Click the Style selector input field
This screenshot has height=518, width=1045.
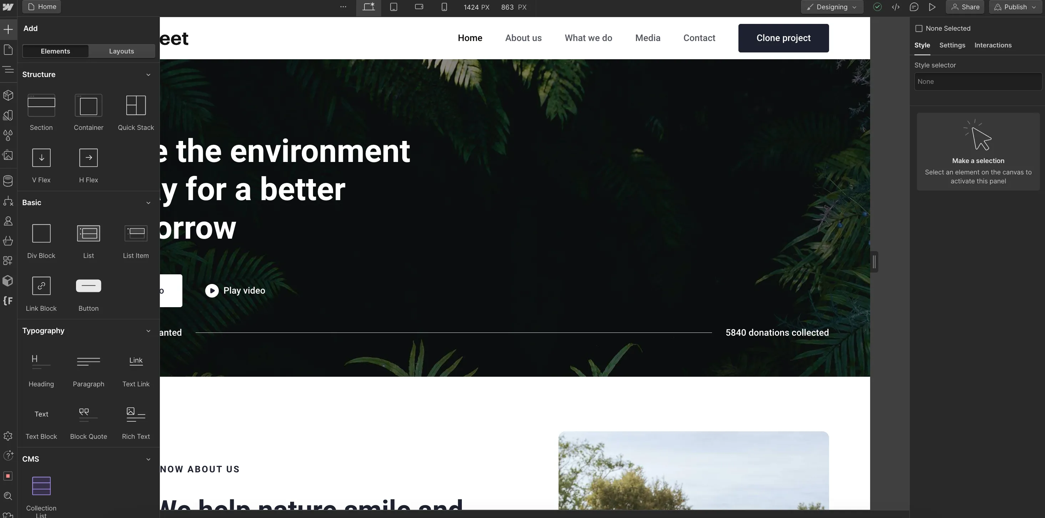(978, 82)
